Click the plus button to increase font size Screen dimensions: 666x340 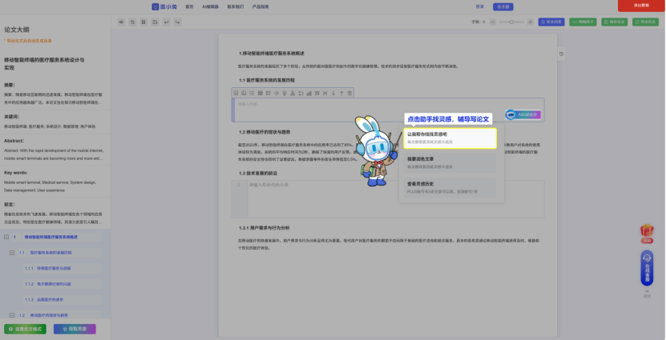530,22
